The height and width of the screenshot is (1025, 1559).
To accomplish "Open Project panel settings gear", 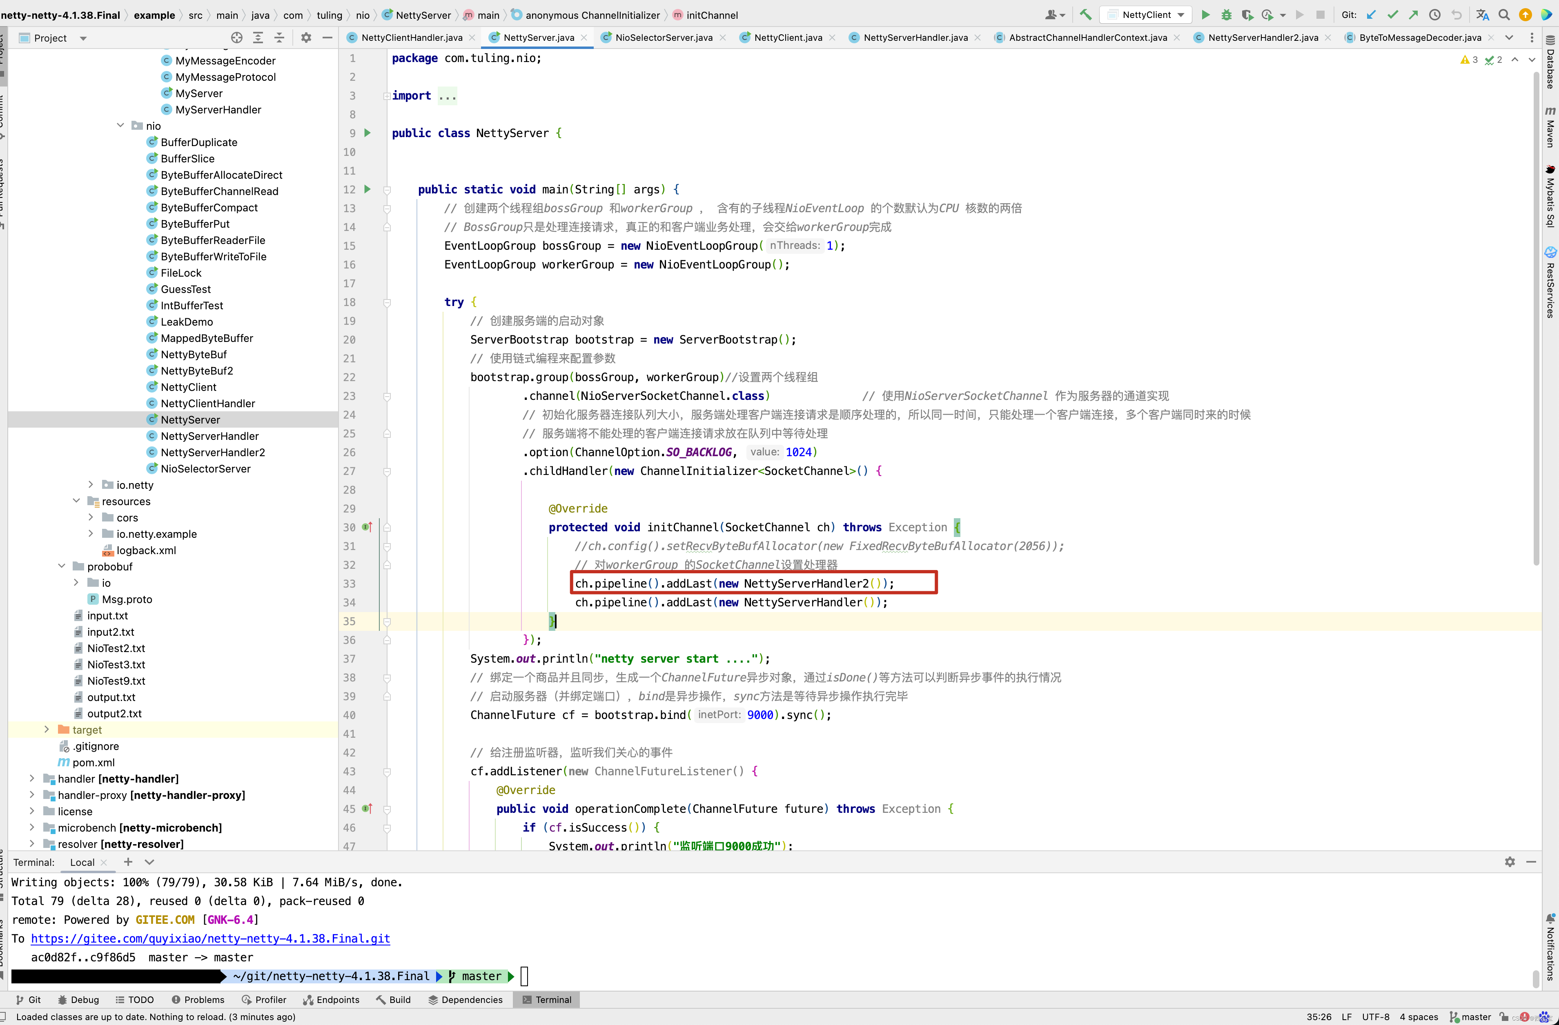I will click(x=306, y=38).
